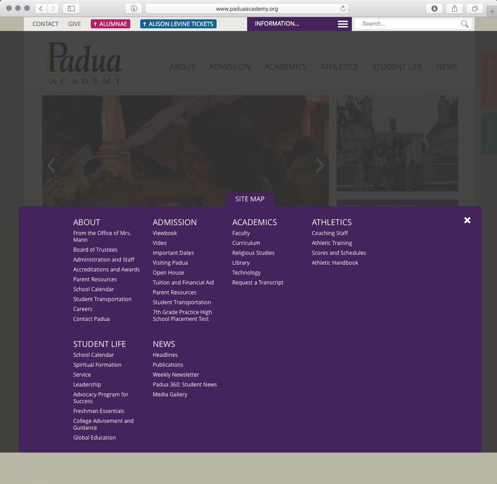Screen dimensions: 497x484
Task: Open Athletic Training link
Action: click(x=332, y=243)
